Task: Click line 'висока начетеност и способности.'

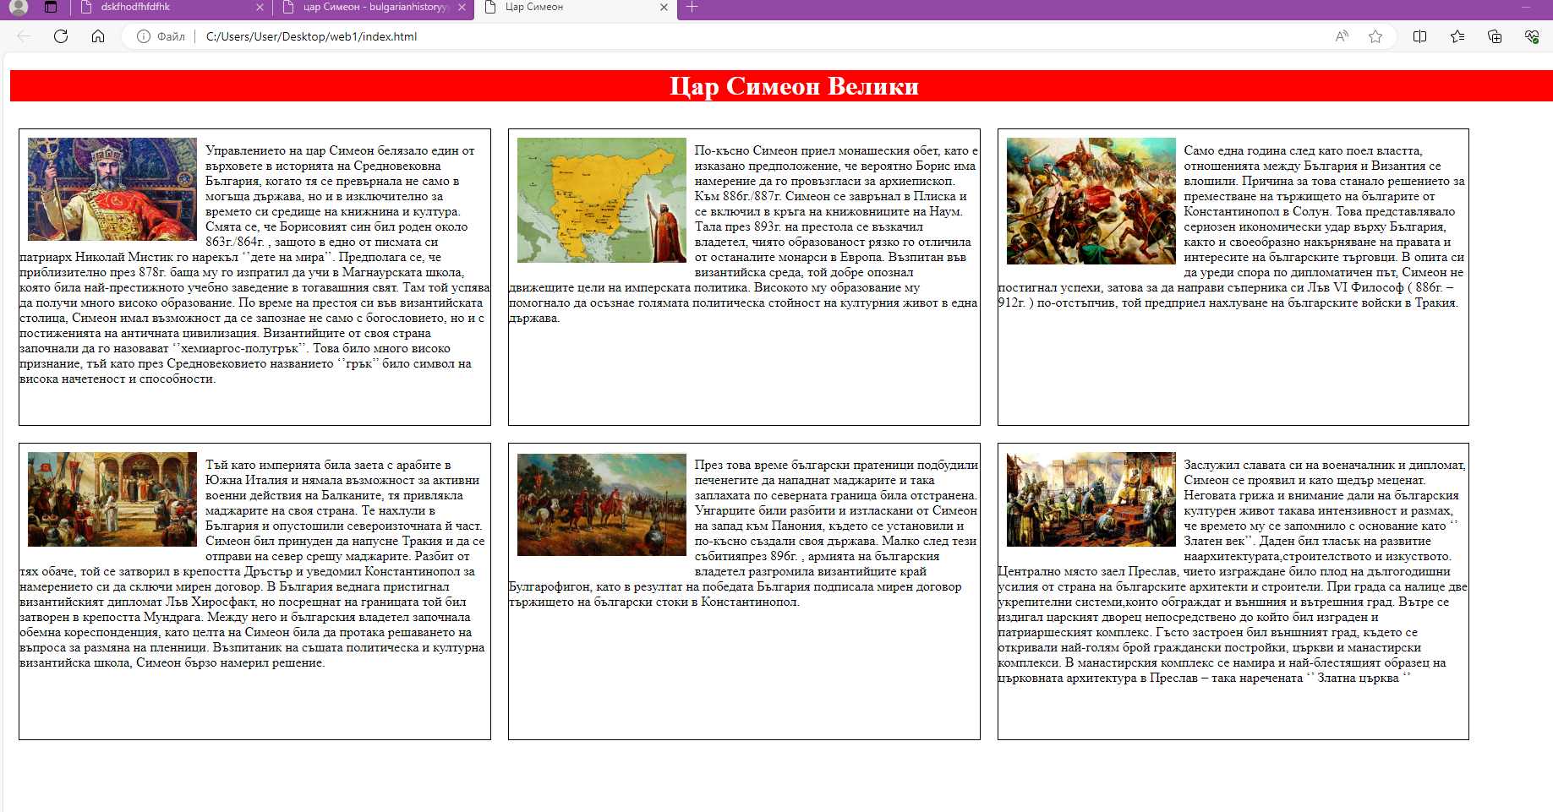Action: 118,379
